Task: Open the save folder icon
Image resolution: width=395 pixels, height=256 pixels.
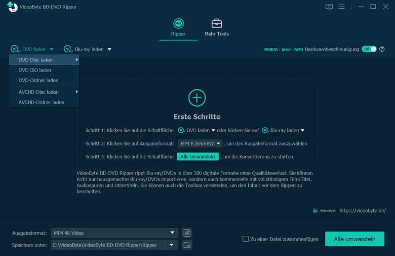Action: point(187,245)
